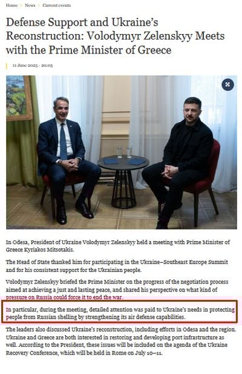Click the chevron after News breadcrumb
Image resolution: width=242 pixels, height=374 pixels.
(39, 5)
